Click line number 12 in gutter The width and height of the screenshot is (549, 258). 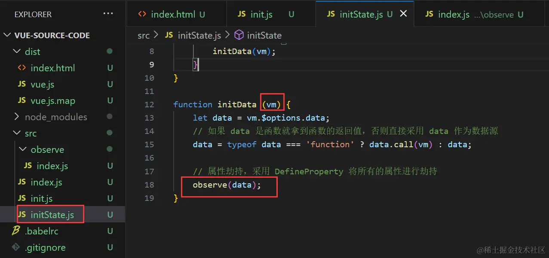tap(149, 104)
